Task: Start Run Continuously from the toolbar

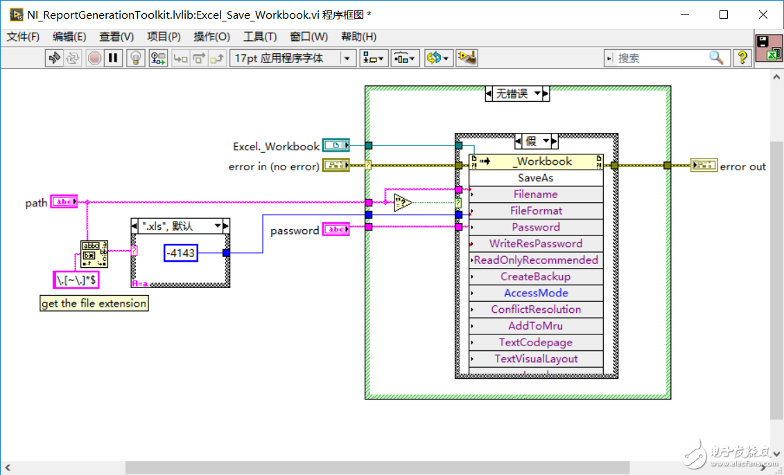Action: pyautogui.click(x=73, y=58)
